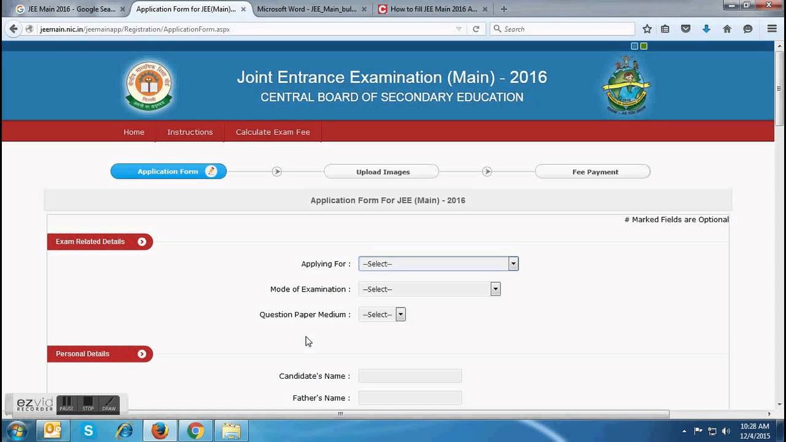Open a new browser tab with plus icon
The image size is (786, 442).
pos(504,9)
